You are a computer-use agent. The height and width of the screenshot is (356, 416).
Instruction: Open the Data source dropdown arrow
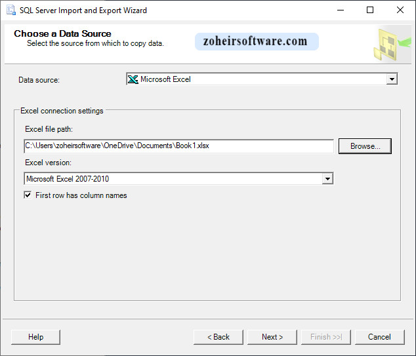tap(392, 79)
